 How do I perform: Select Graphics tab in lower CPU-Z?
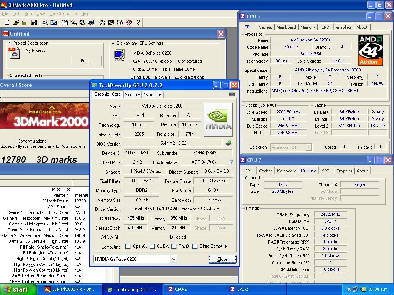[344, 171]
